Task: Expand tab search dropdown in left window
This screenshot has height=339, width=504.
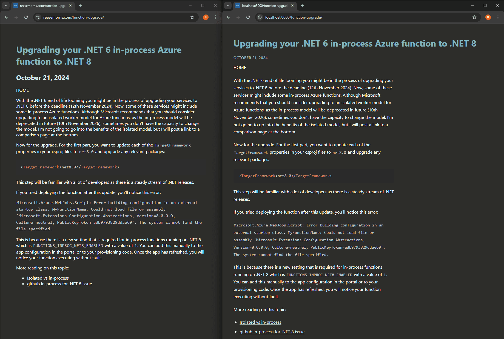Action: (6, 5)
